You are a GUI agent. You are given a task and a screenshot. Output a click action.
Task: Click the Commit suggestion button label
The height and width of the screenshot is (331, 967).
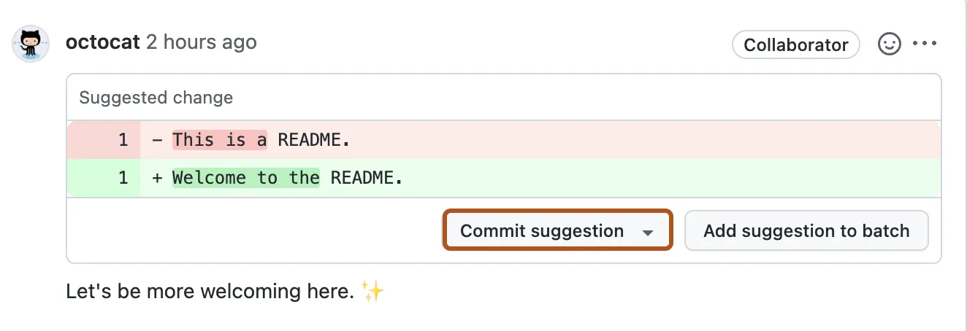[542, 231]
